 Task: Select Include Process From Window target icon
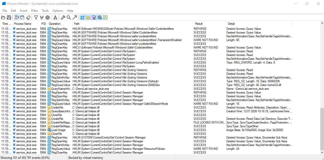click(48, 17)
